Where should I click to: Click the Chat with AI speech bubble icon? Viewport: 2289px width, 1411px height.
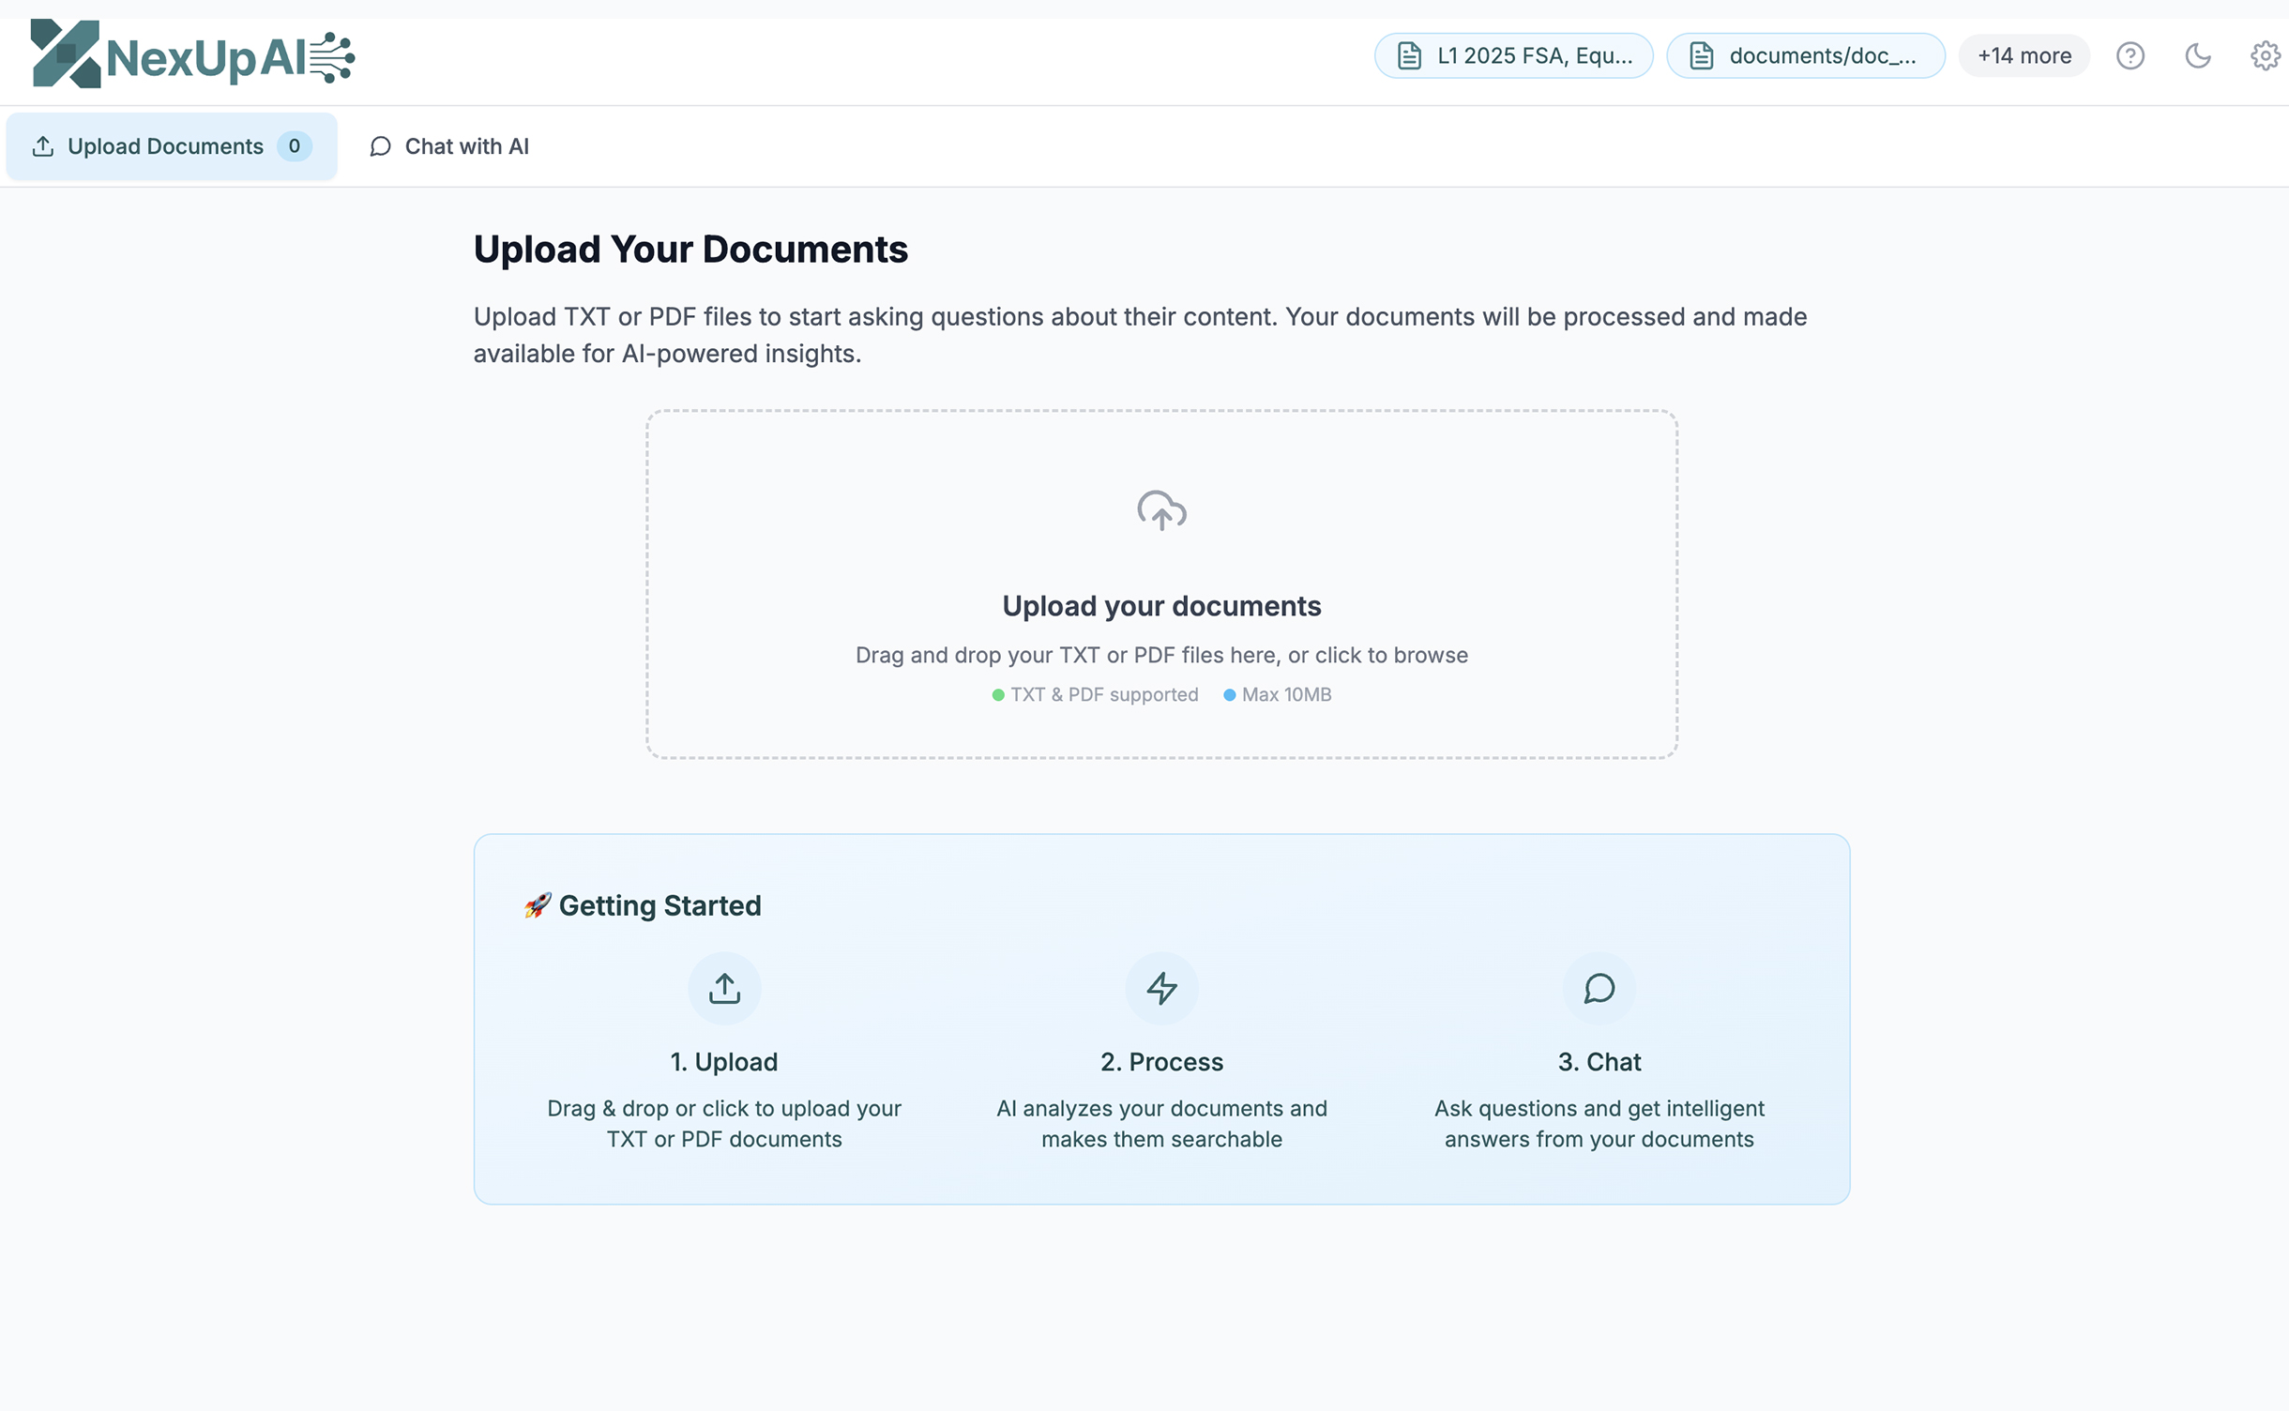pos(380,146)
